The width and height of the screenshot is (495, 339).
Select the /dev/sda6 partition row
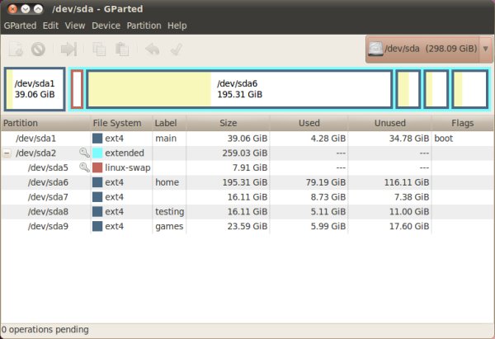pyautogui.click(x=247, y=182)
